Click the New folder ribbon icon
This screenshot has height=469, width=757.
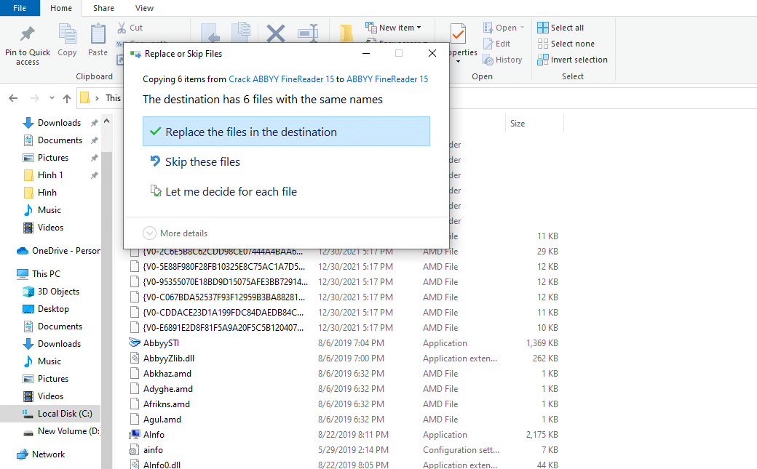(346, 33)
